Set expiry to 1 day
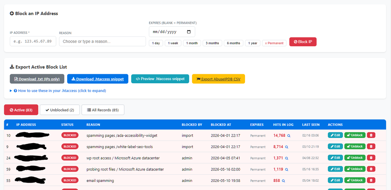The height and width of the screenshot is (190, 391). [x=156, y=43]
